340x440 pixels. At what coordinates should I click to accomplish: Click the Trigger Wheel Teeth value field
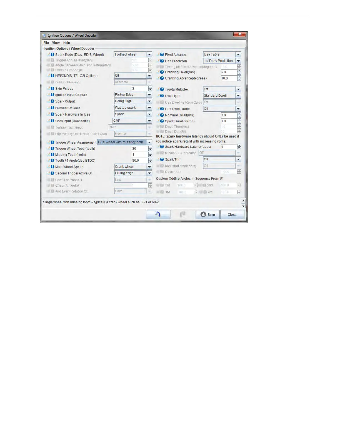coord(140,149)
